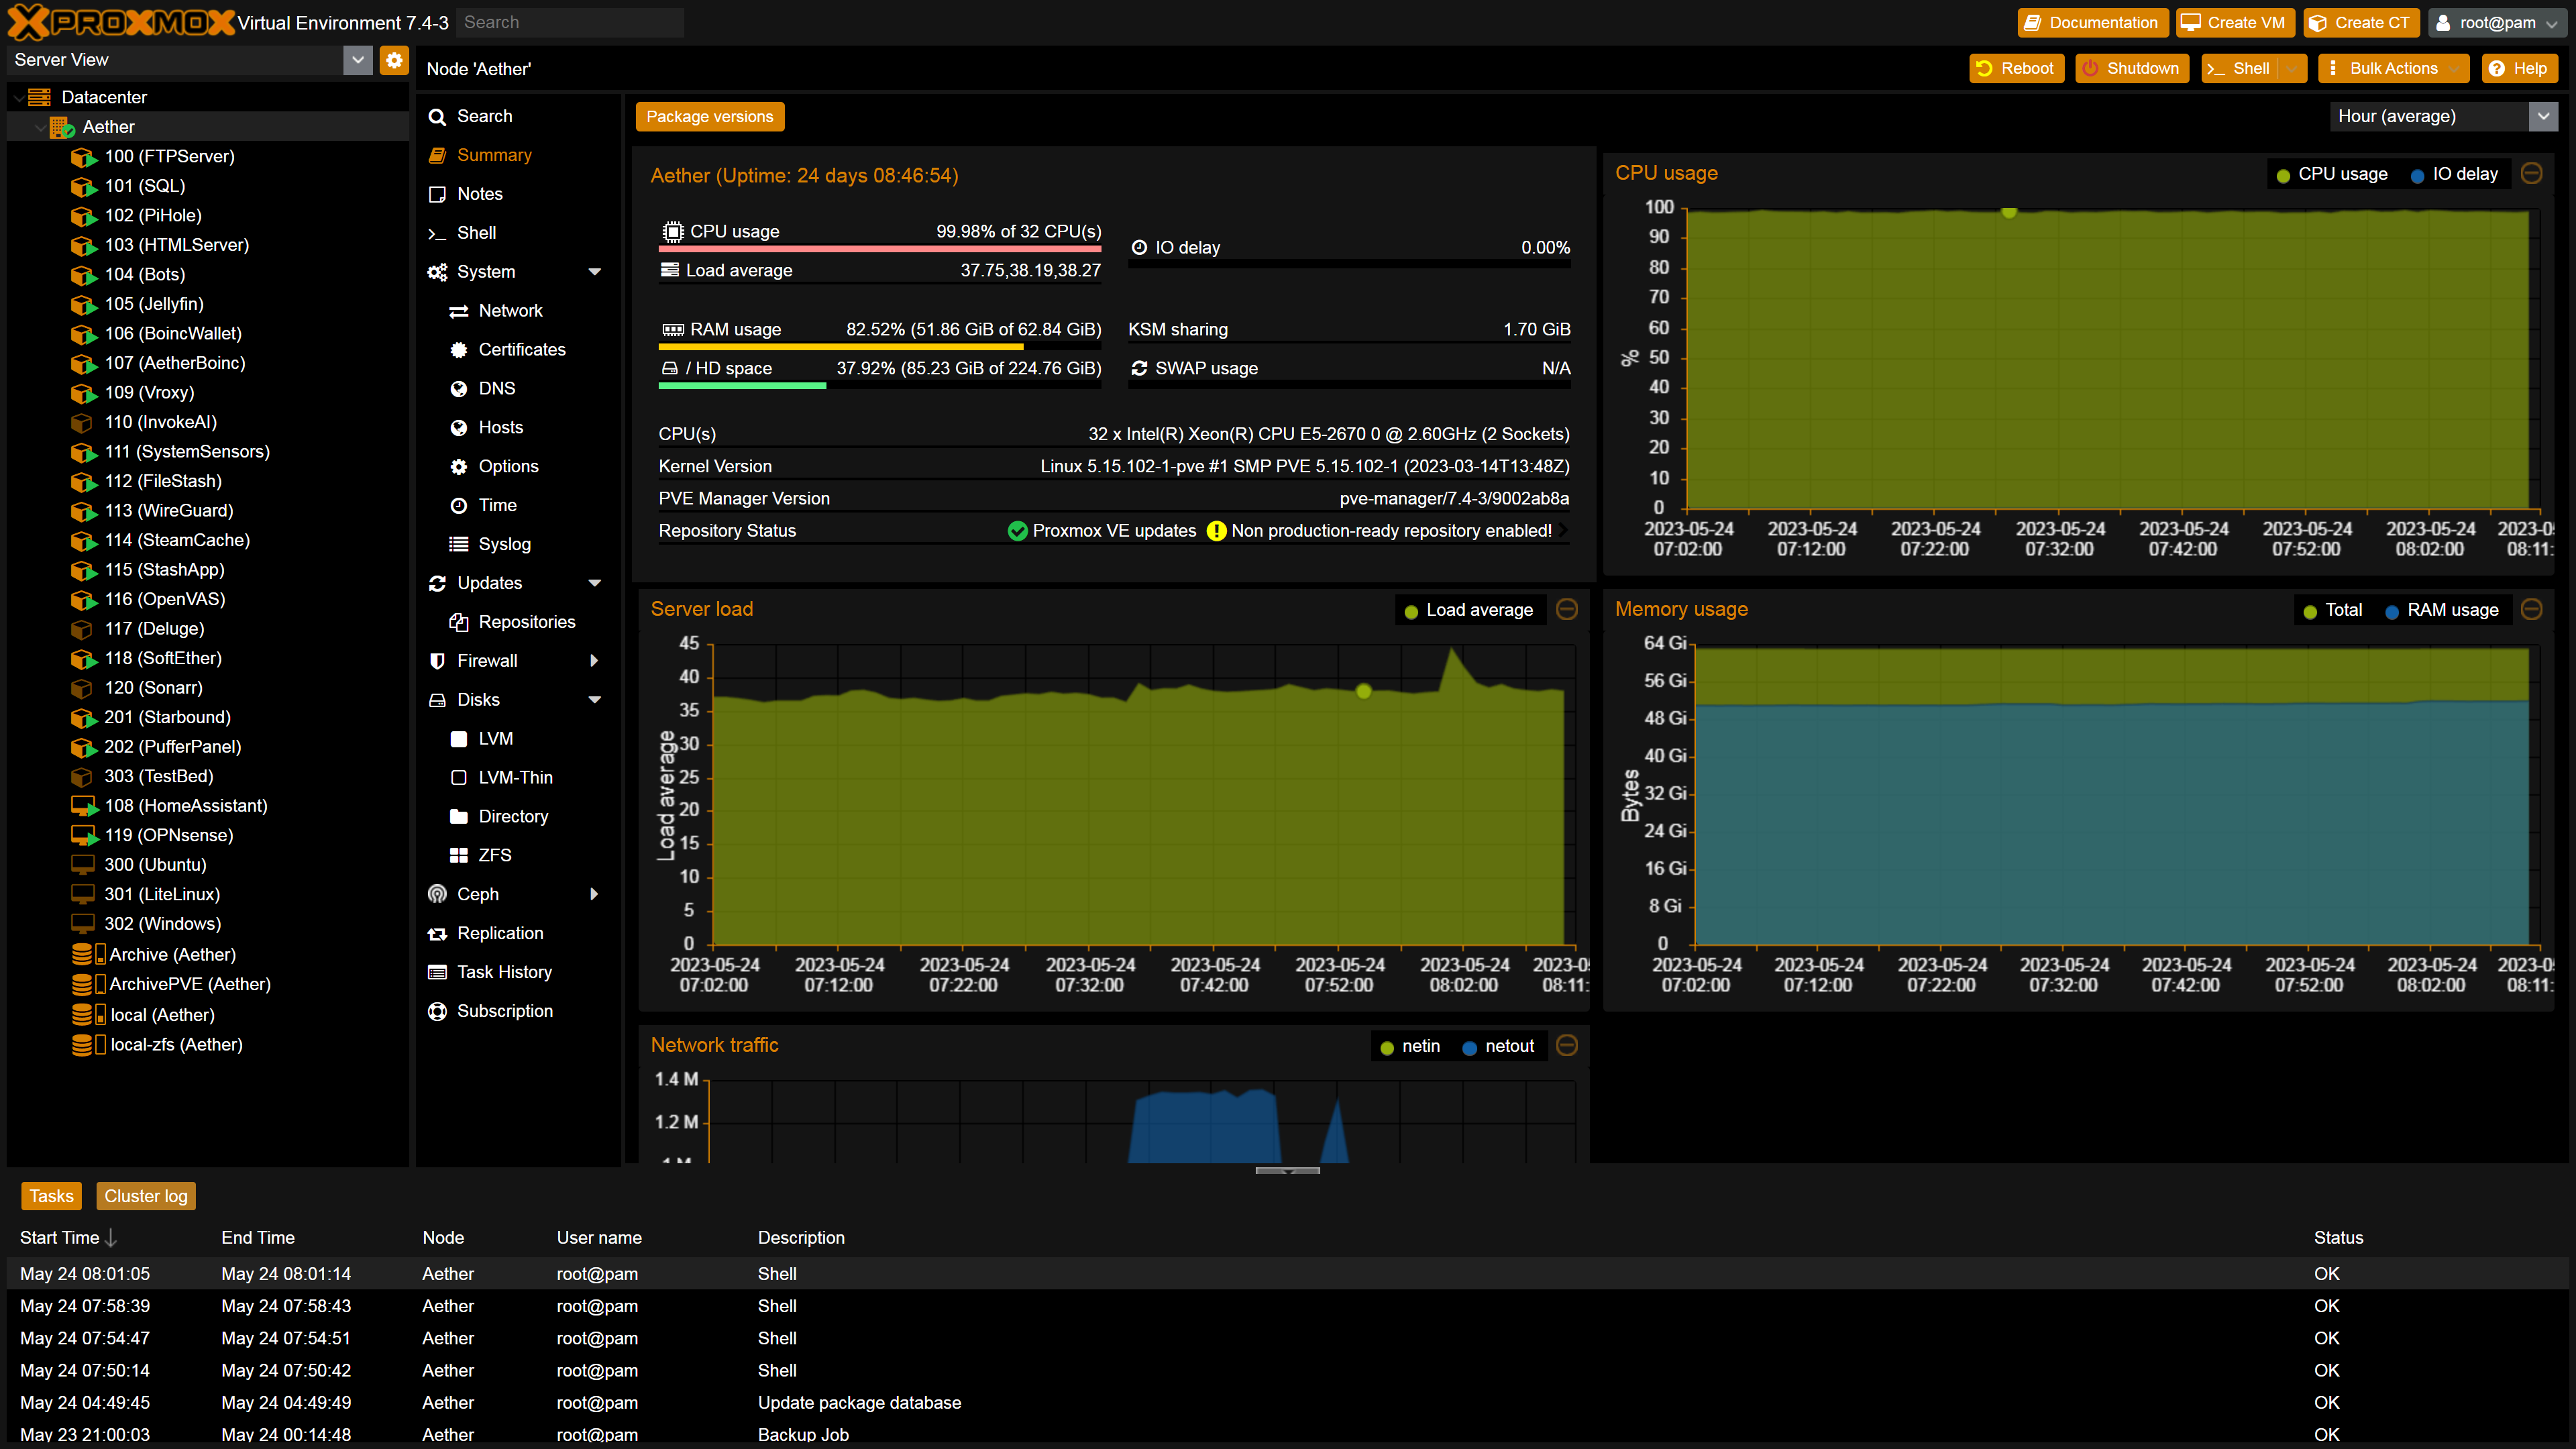Expand the Firewall submenu arrow
The height and width of the screenshot is (1449, 2576).
[x=595, y=661]
